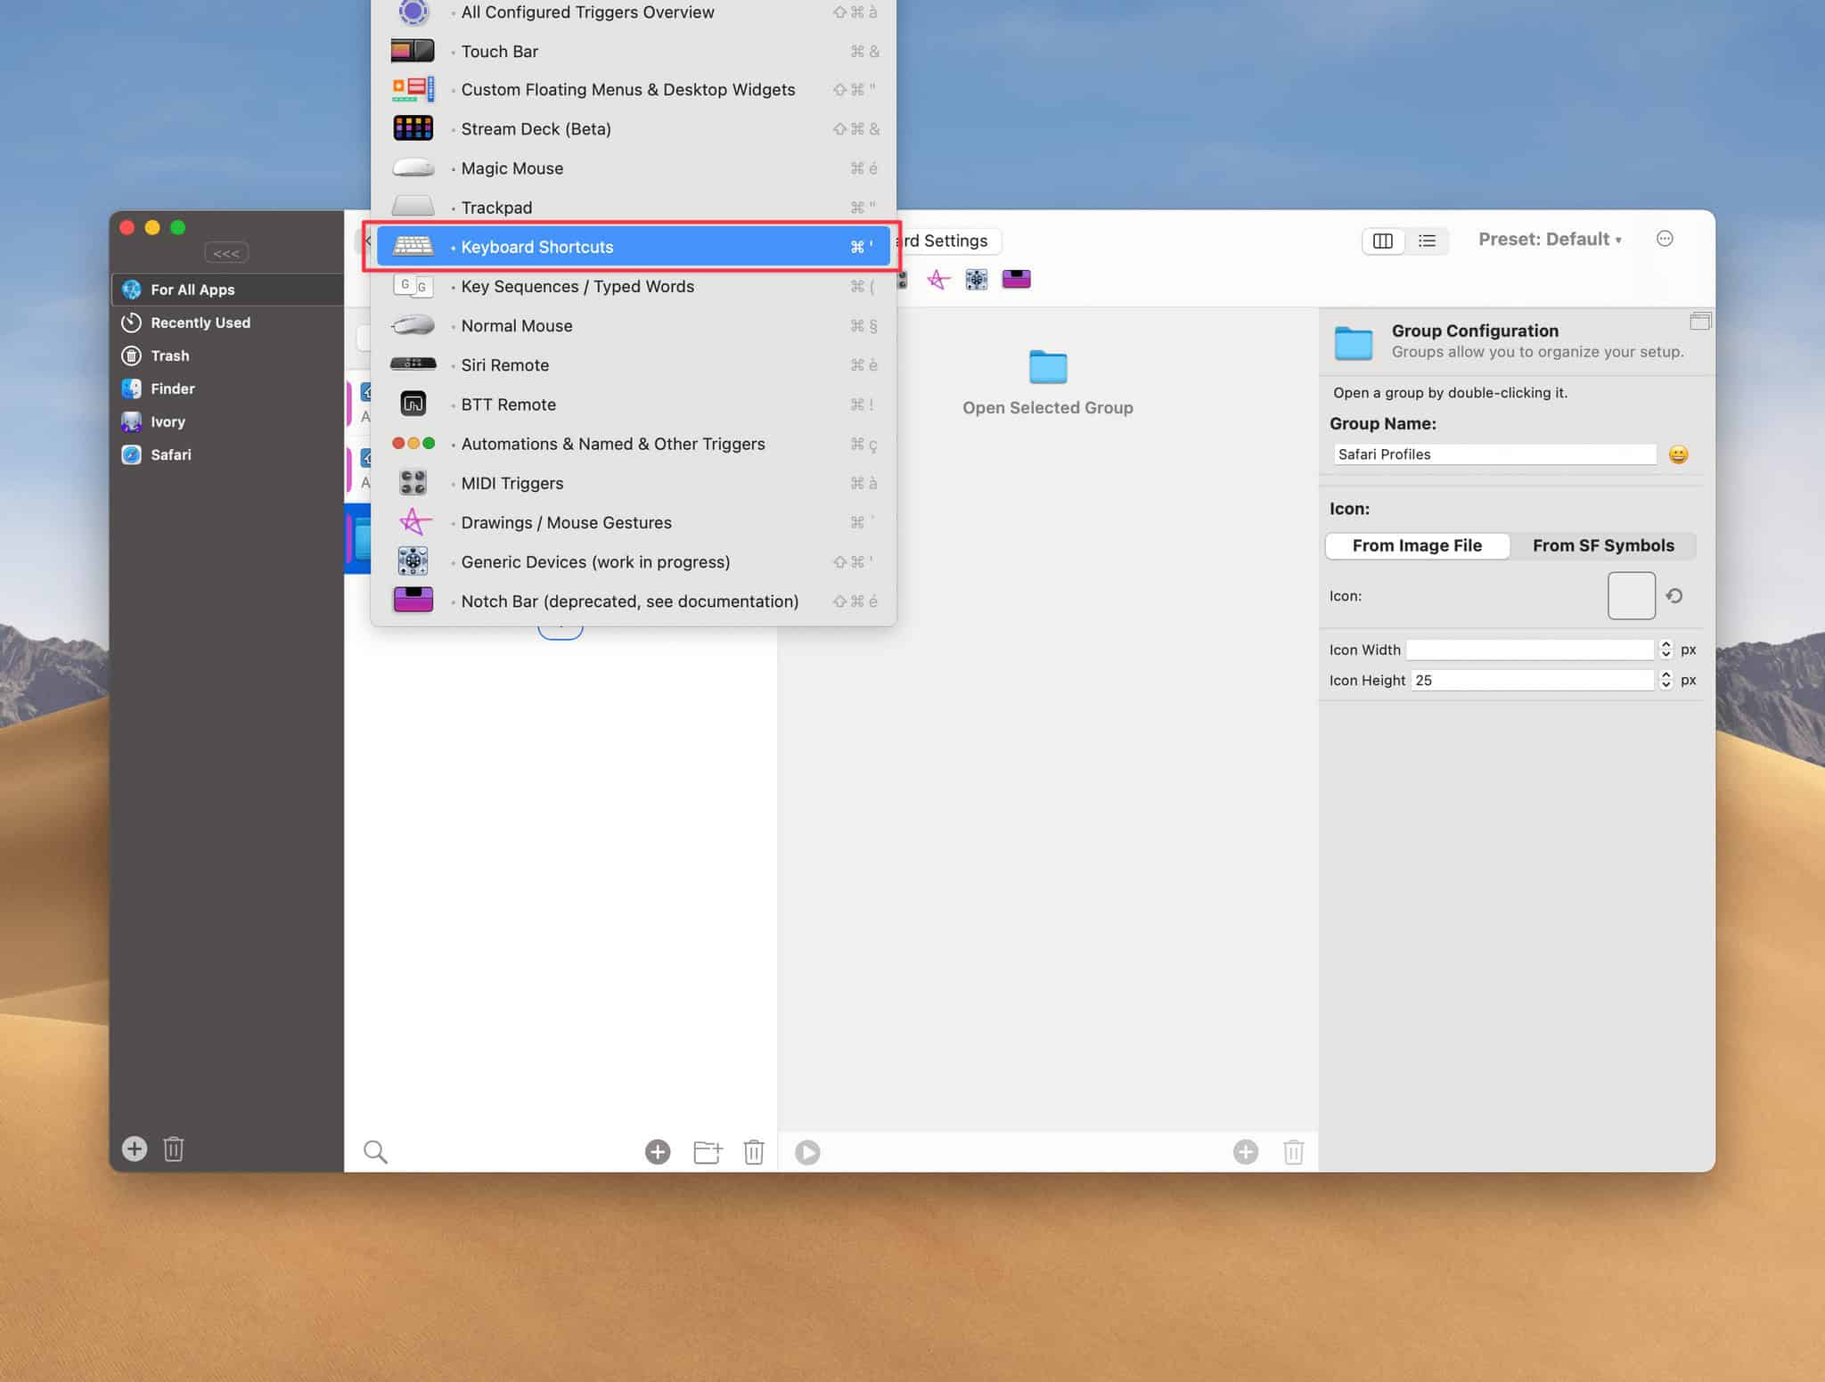The width and height of the screenshot is (1825, 1382).
Task: Select MIDI Triggers entry
Action: point(634,483)
